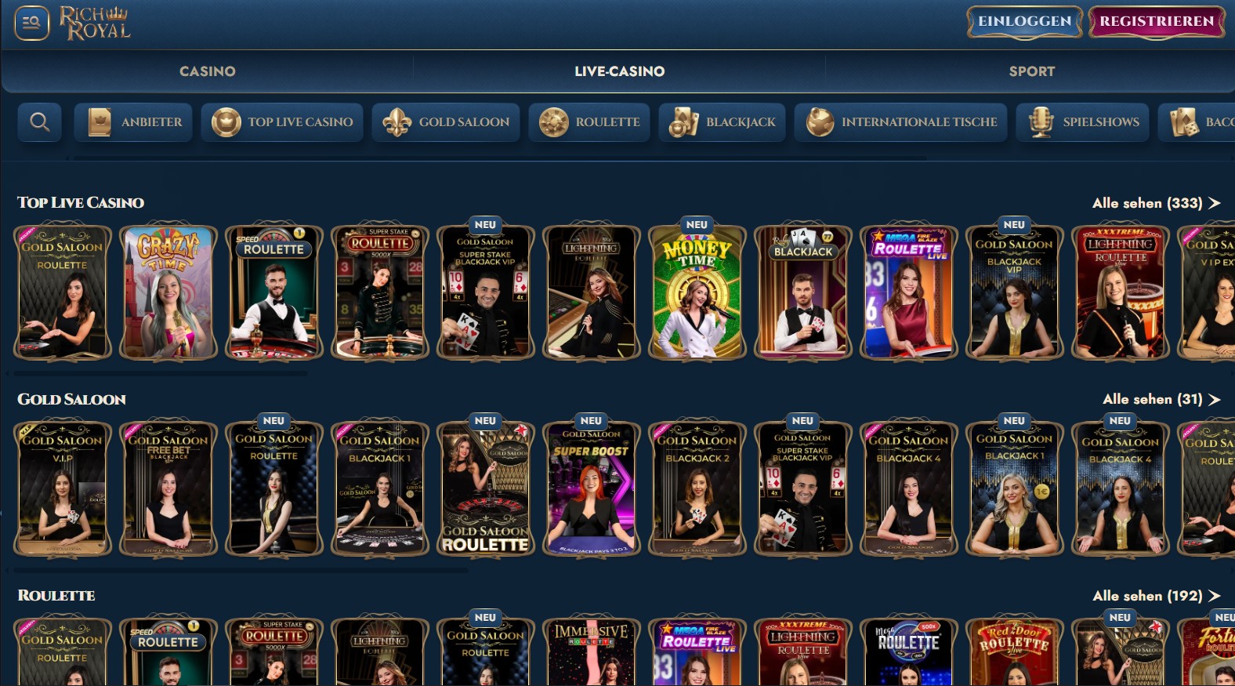Select the Internationale Tische category
This screenshot has height=686, width=1235.
point(901,122)
